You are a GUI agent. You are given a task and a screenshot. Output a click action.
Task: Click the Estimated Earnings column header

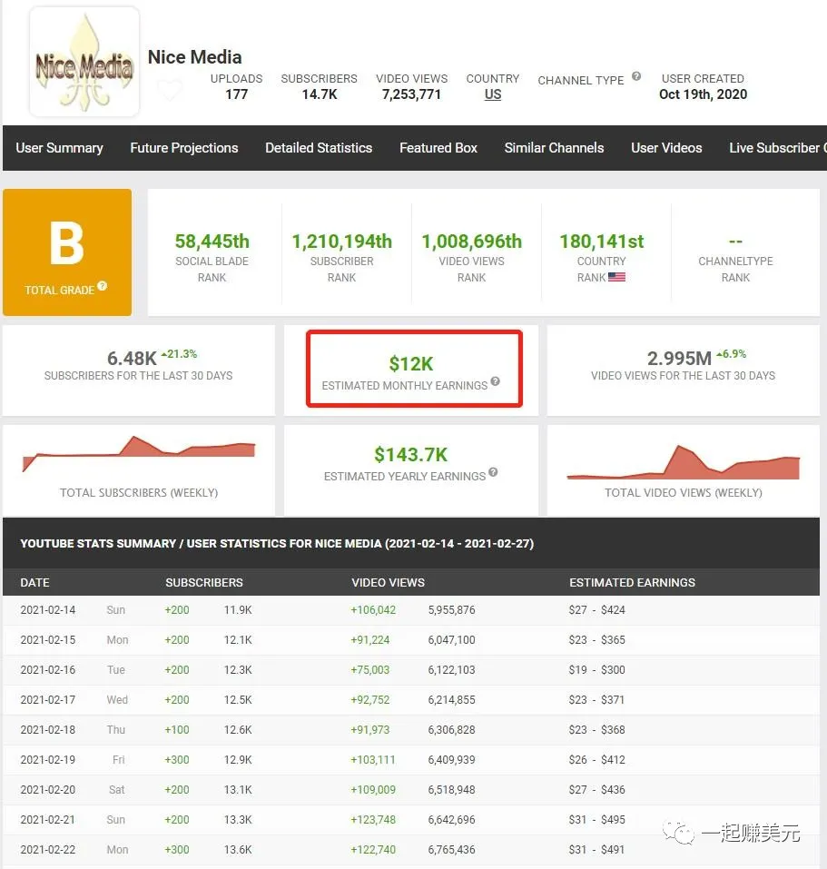[x=632, y=582]
